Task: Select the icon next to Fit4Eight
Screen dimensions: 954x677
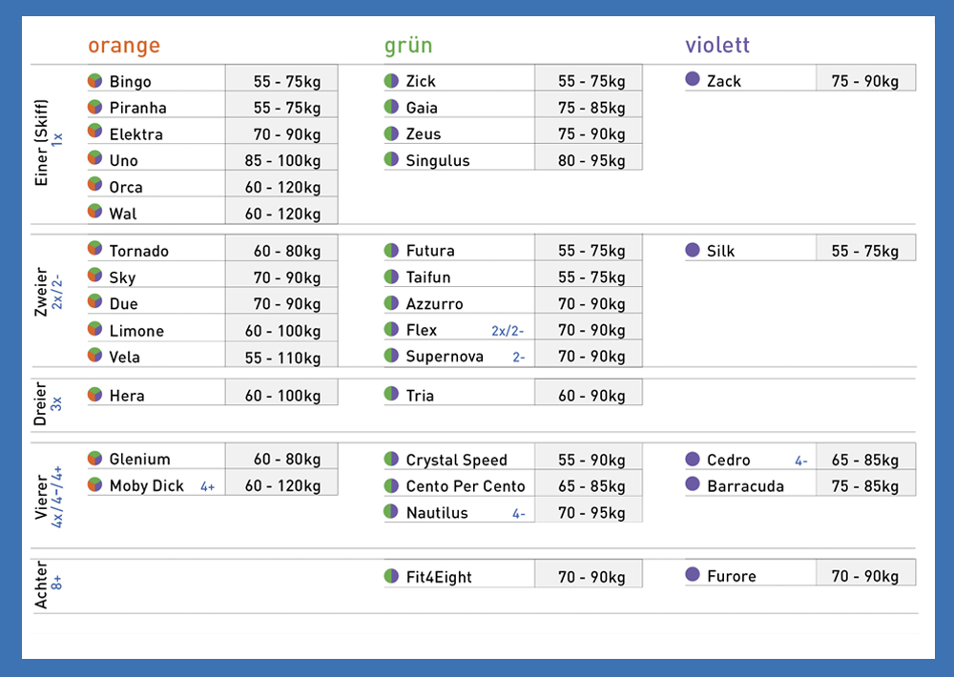Action: coord(391,576)
